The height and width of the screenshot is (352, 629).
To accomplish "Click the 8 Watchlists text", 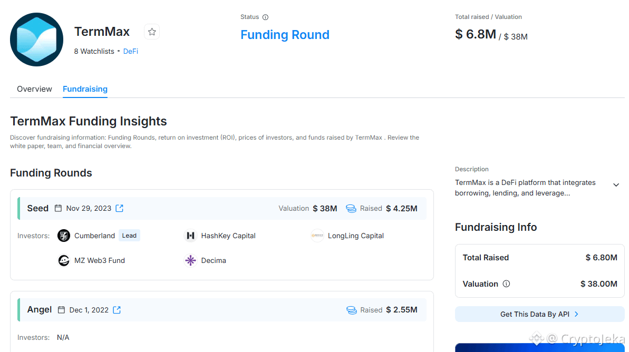I will click(94, 51).
